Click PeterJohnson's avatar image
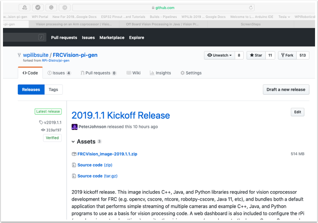This screenshot has height=223, width=318. pyautogui.click(x=75, y=127)
